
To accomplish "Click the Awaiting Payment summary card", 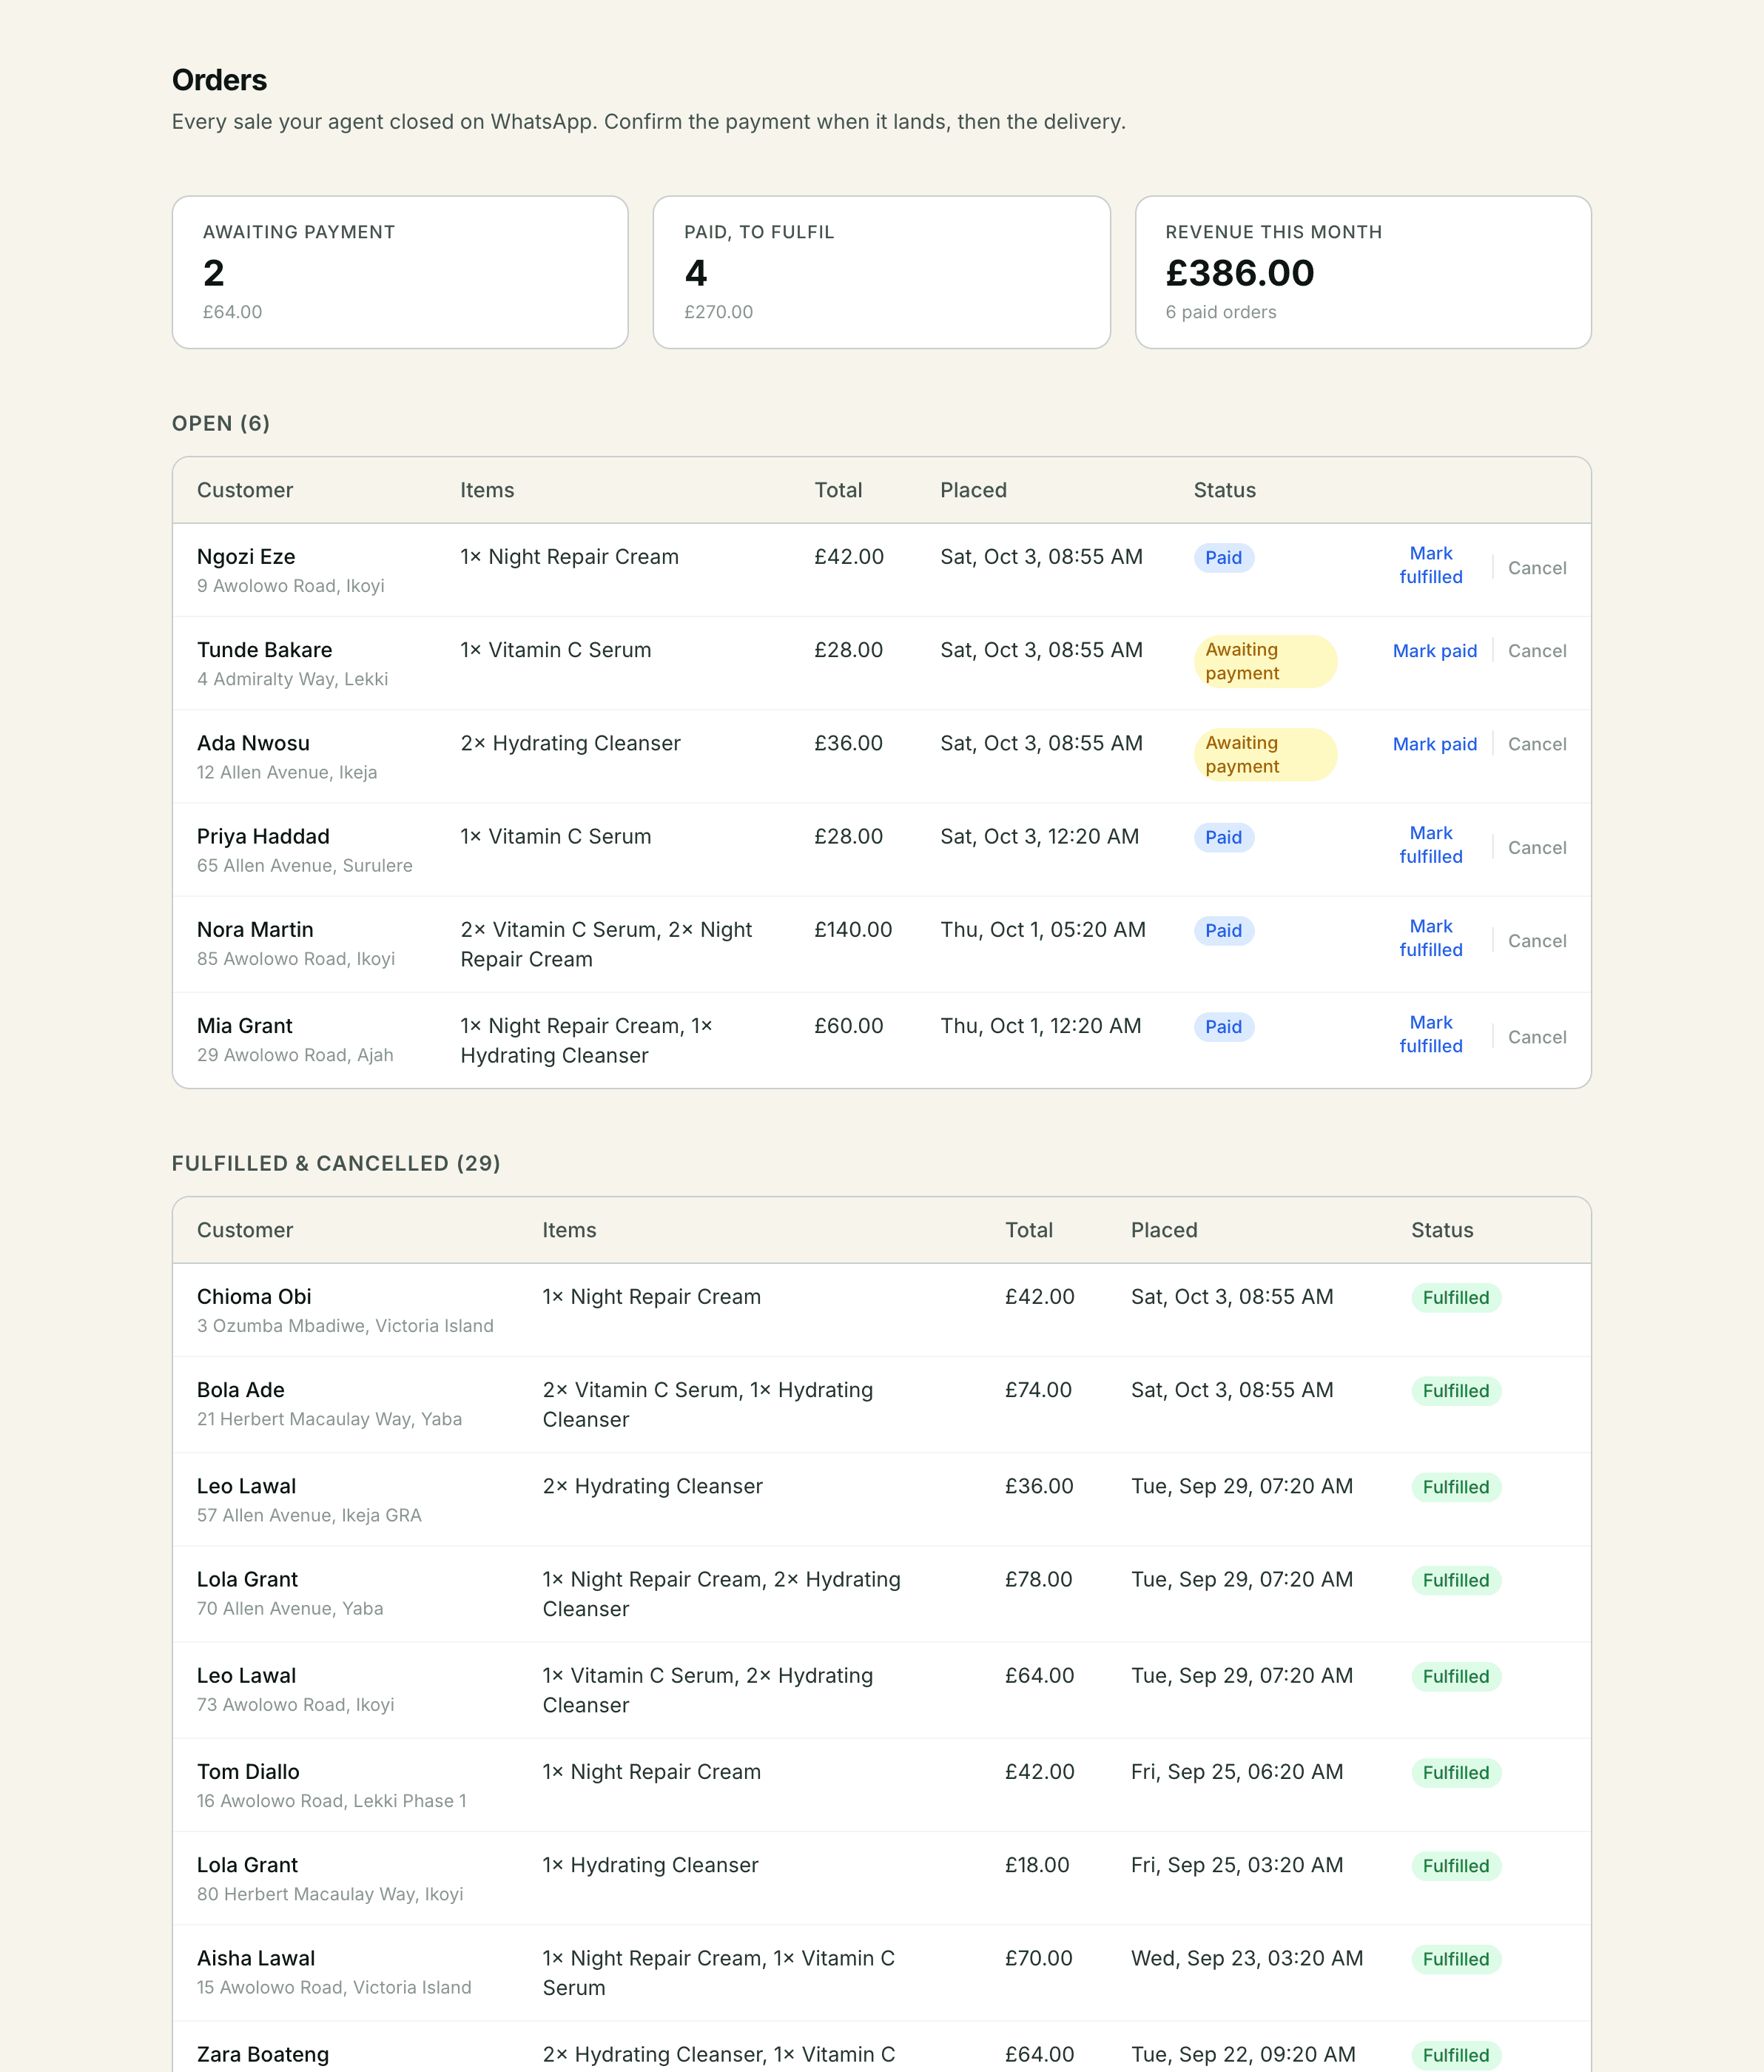I will pos(400,272).
